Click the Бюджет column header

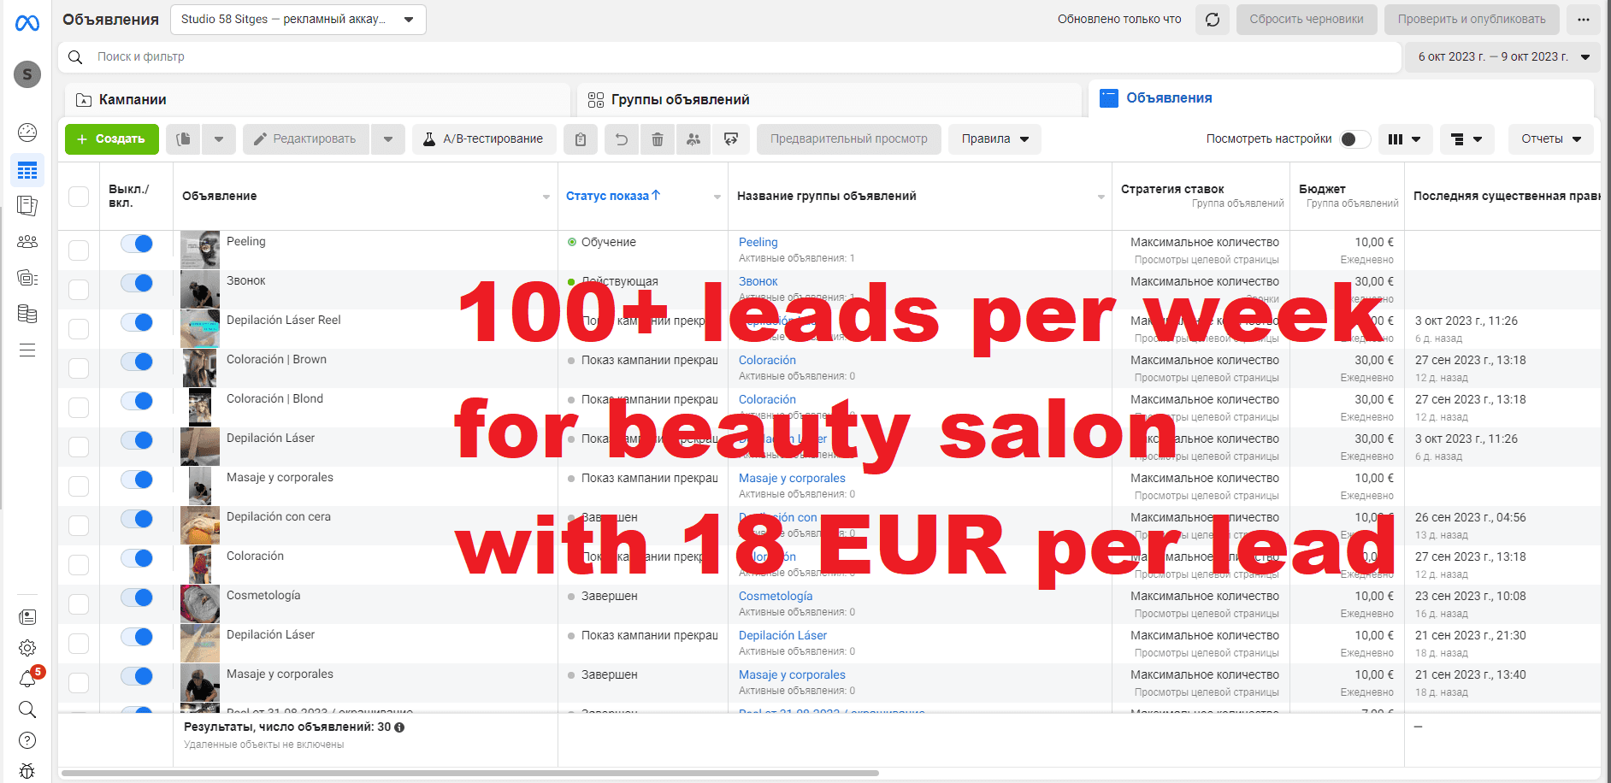tap(1322, 189)
